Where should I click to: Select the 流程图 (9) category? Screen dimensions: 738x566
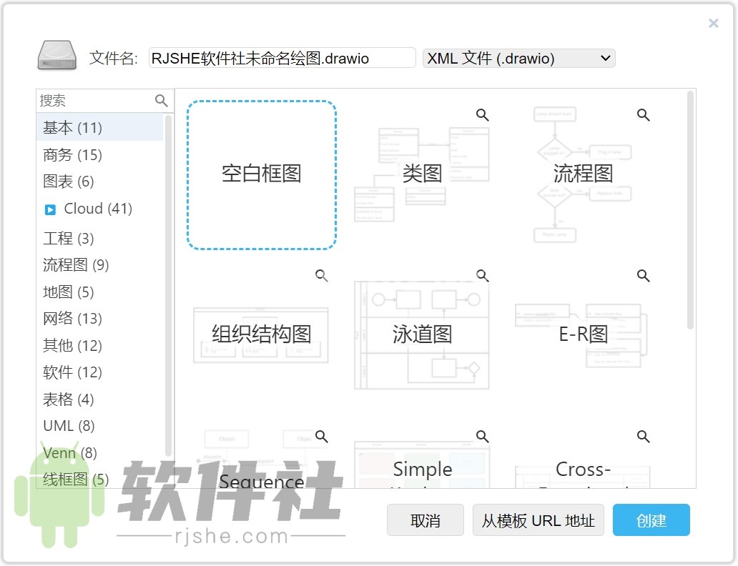(x=75, y=264)
